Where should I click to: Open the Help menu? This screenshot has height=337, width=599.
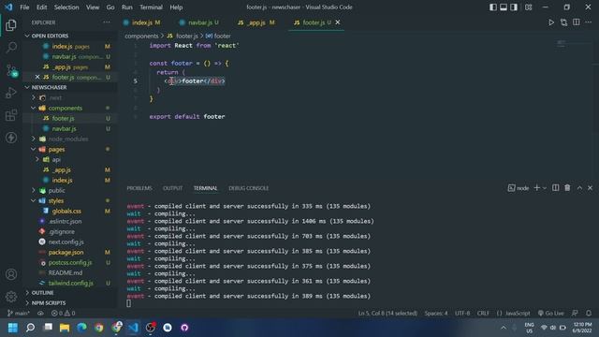pyautogui.click(x=176, y=7)
